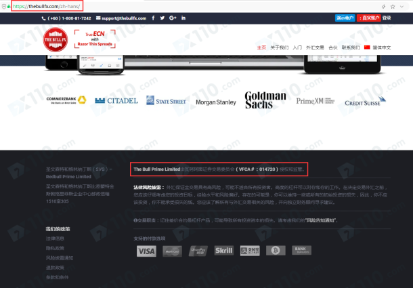413x288 pixels.
Task: Click the Alipay payment icon
Action: (x=250, y=251)
